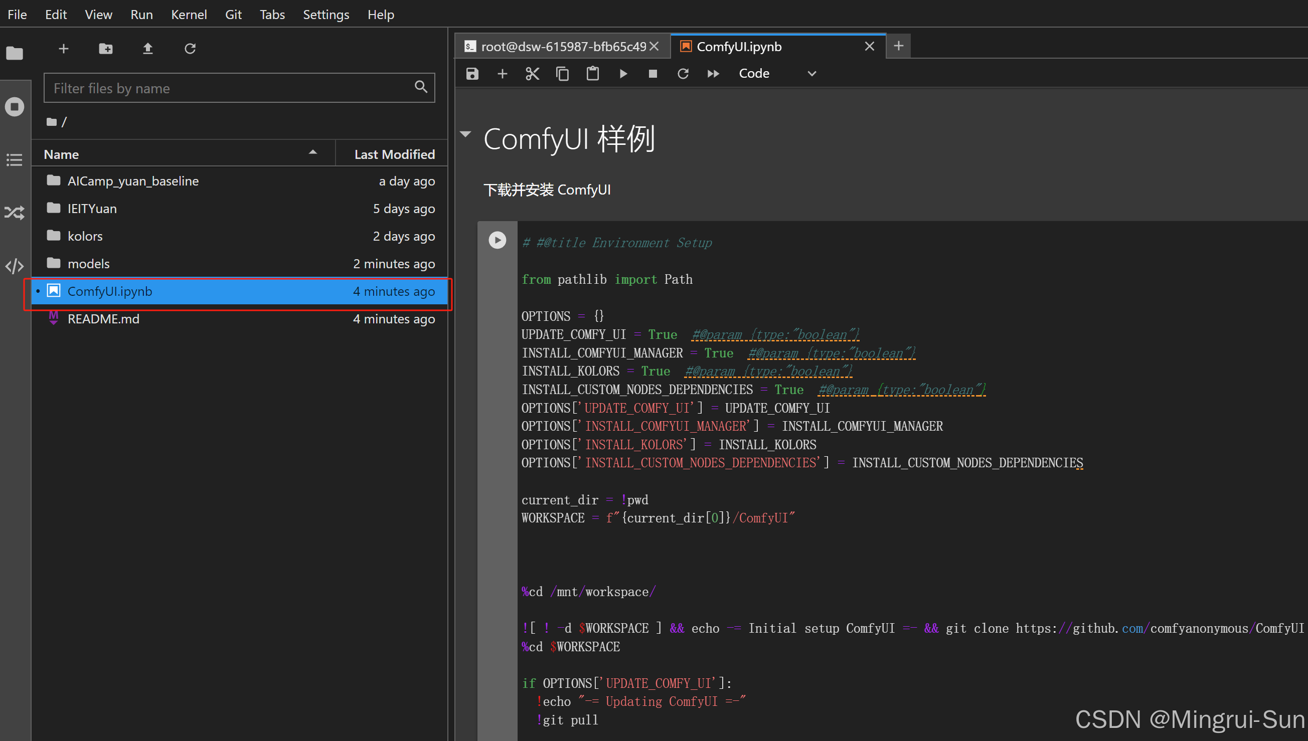The height and width of the screenshot is (741, 1308).
Task: Interrupt the kernel with the stop icon
Action: [652, 74]
